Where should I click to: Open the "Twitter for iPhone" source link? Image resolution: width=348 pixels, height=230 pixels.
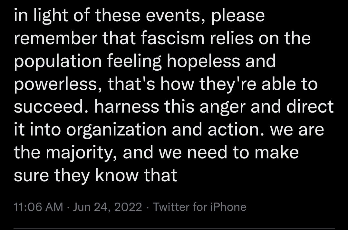coord(199,207)
